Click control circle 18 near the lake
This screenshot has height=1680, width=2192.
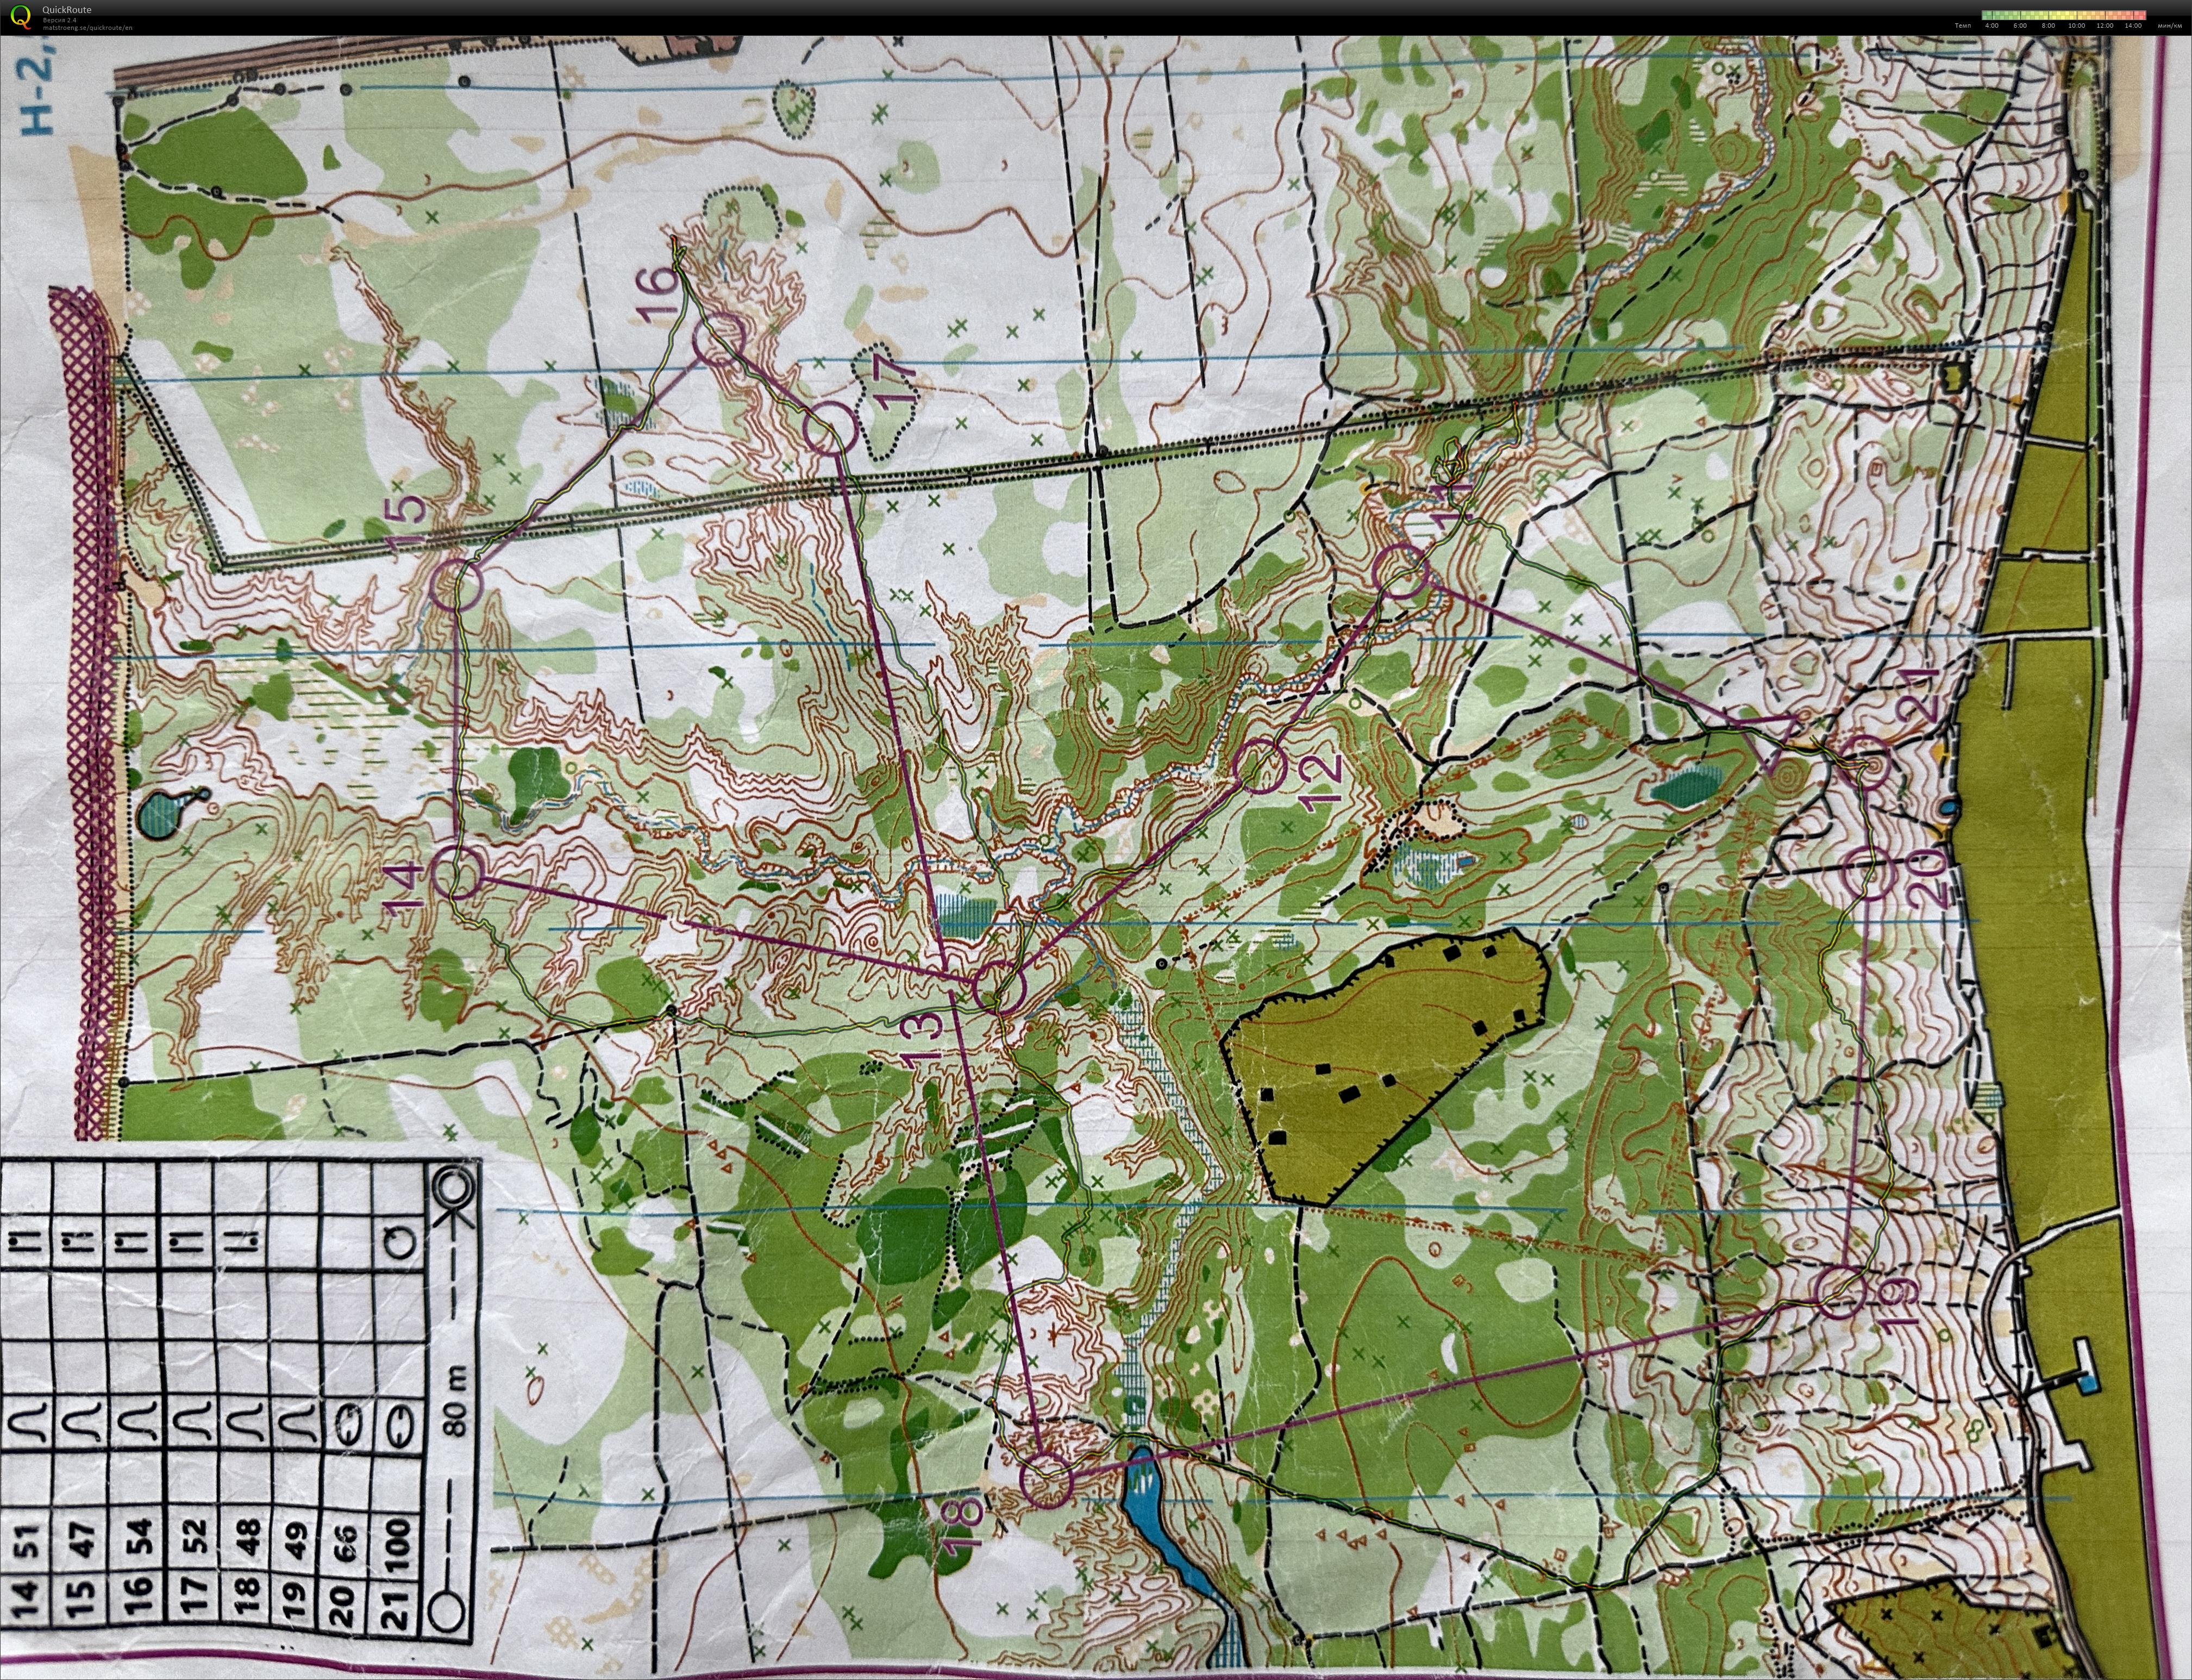pos(1047,1481)
